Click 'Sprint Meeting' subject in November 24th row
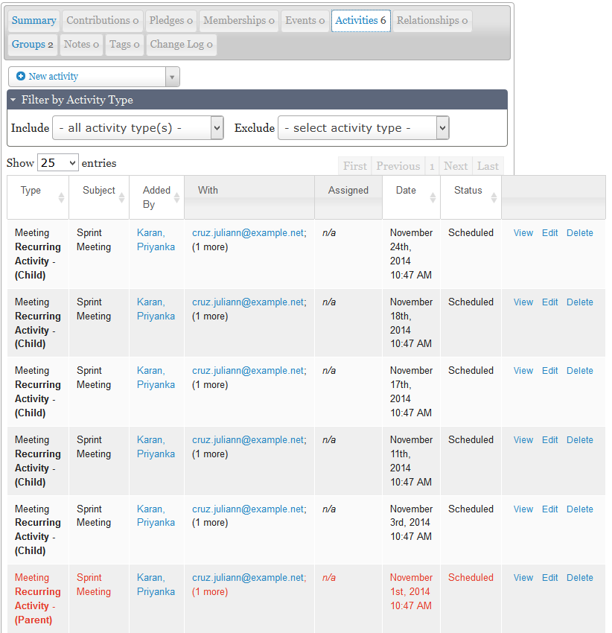The height and width of the screenshot is (633, 612). (x=94, y=240)
